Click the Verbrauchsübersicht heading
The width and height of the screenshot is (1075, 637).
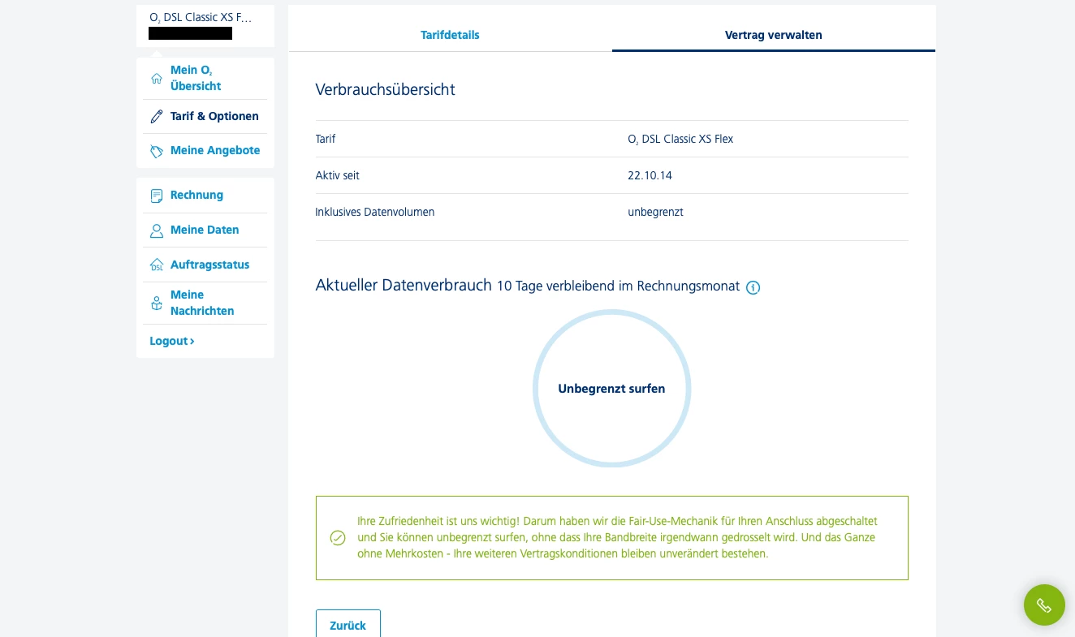(x=386, y=90)
